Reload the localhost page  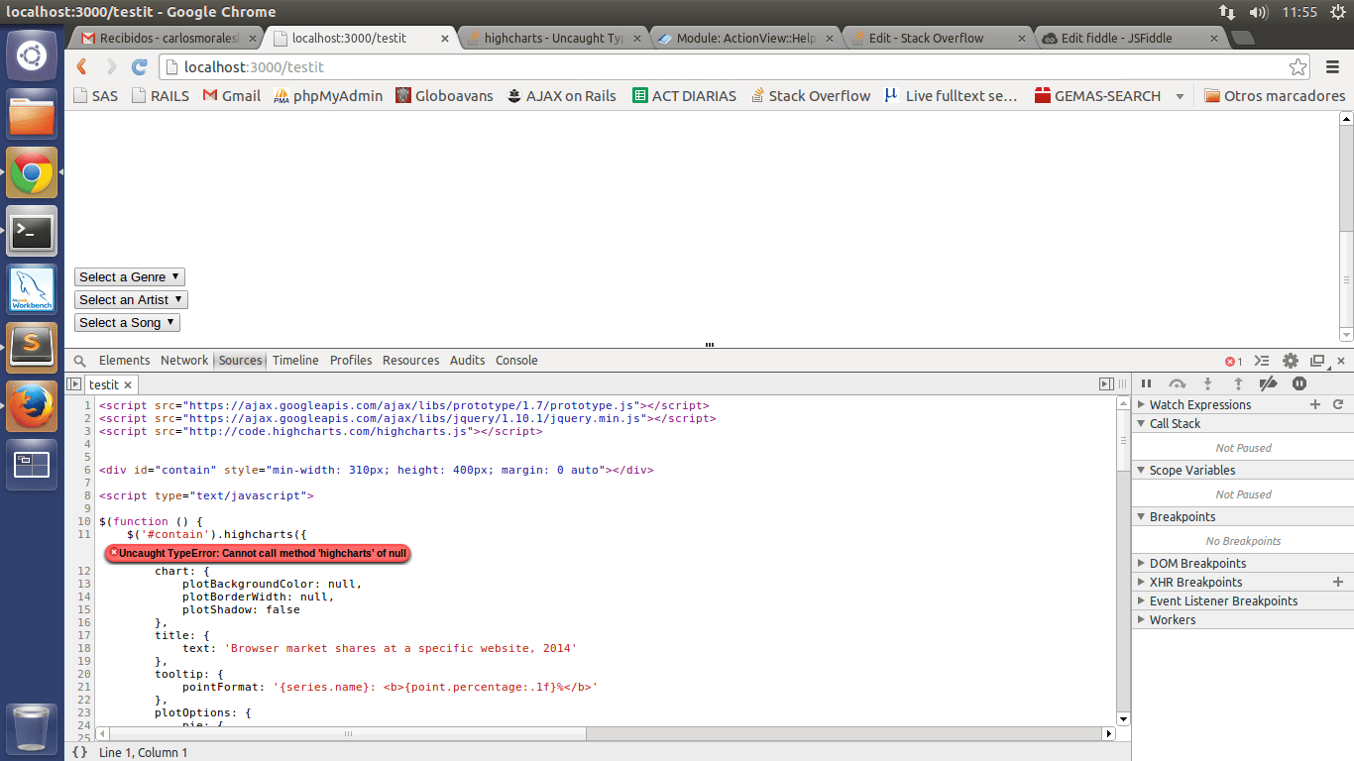pyautogui.click(x=140, y=67)
